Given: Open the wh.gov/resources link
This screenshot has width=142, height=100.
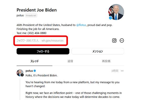Looking at the screenshot, I should 52,40.
